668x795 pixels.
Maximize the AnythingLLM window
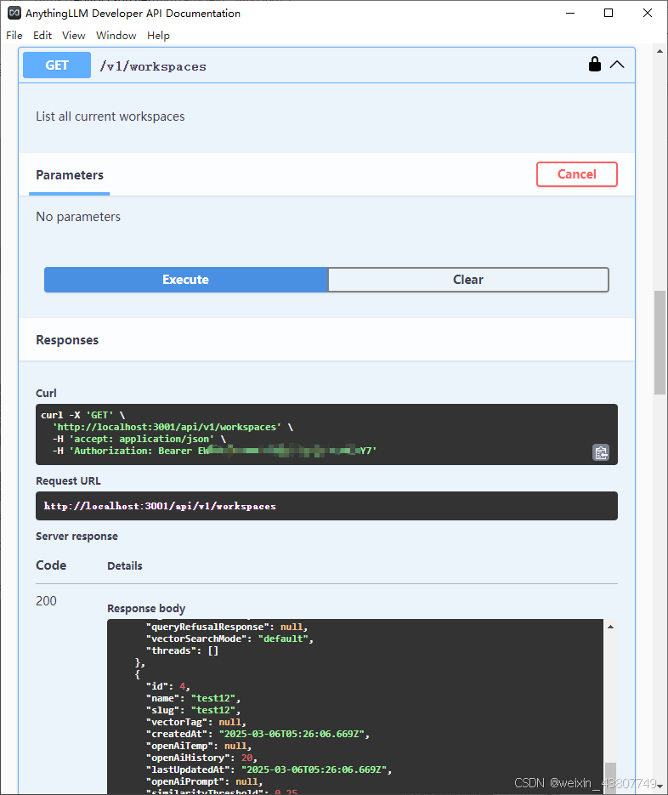pos(609,14)
